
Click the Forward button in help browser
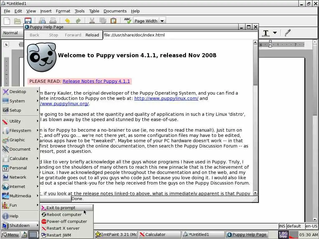(x=73, y=35)
